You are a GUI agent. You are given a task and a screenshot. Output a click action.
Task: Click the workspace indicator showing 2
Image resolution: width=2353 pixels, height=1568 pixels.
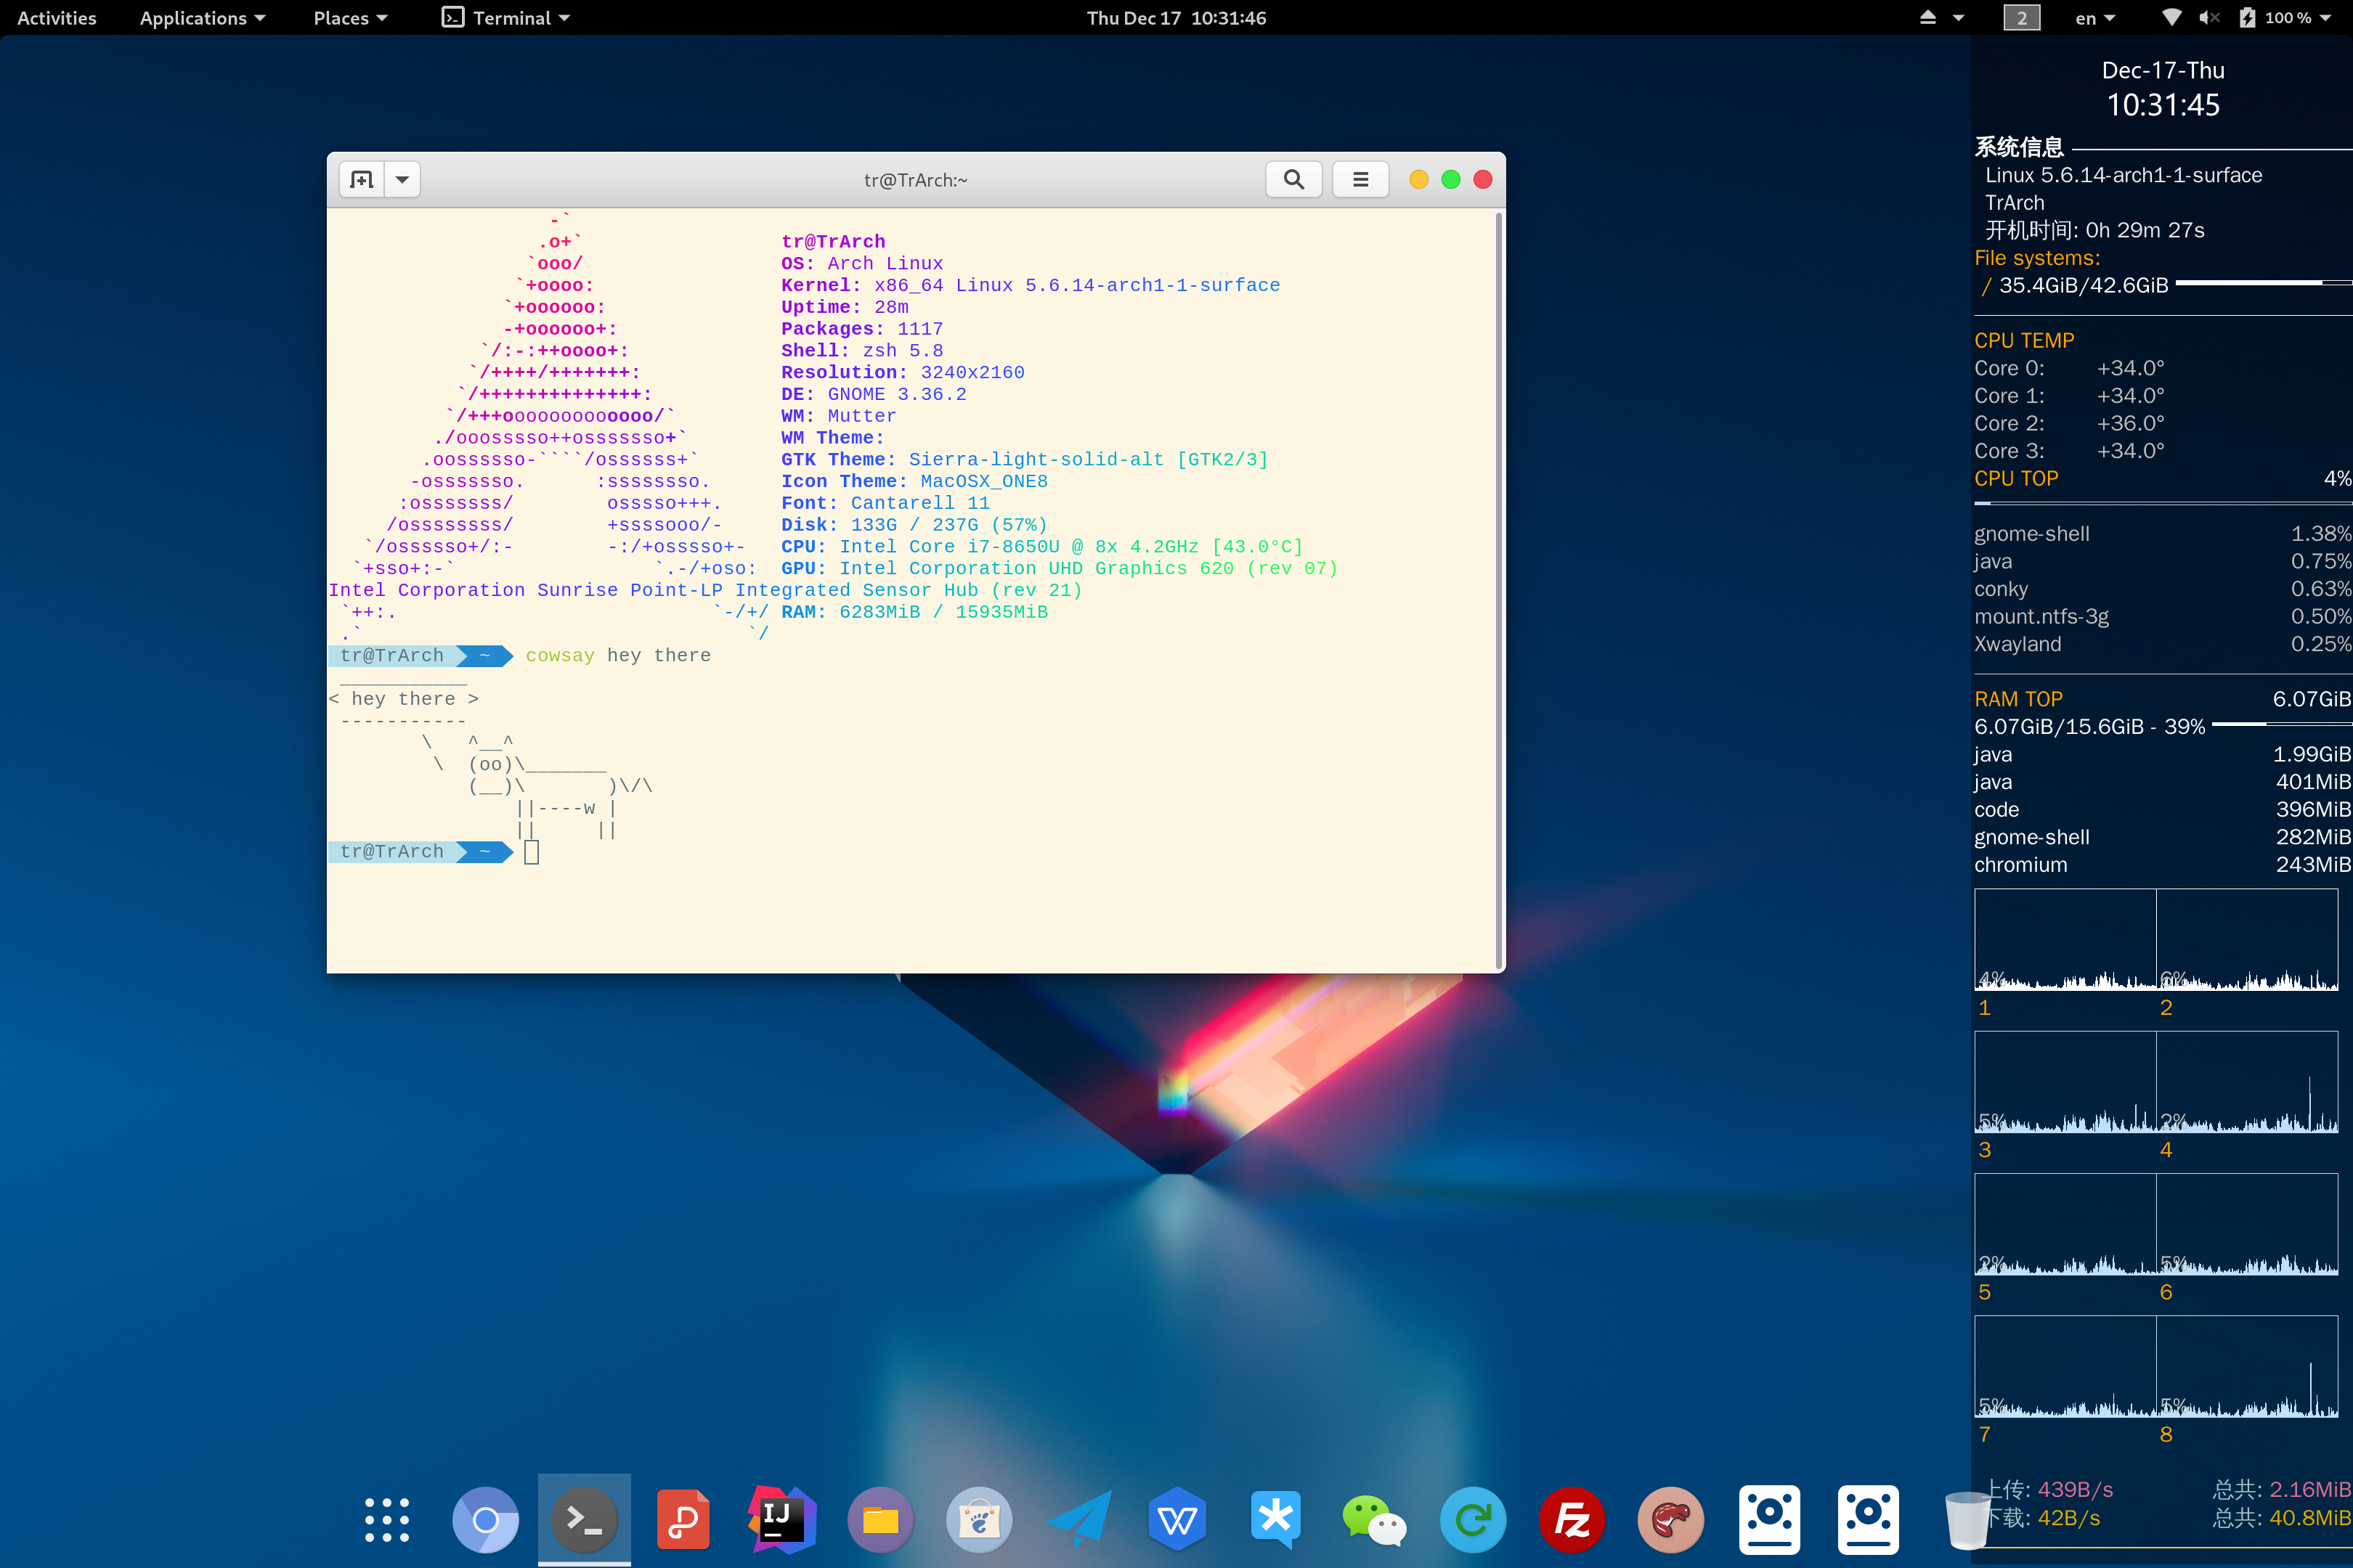click(x=2021, y=18)
